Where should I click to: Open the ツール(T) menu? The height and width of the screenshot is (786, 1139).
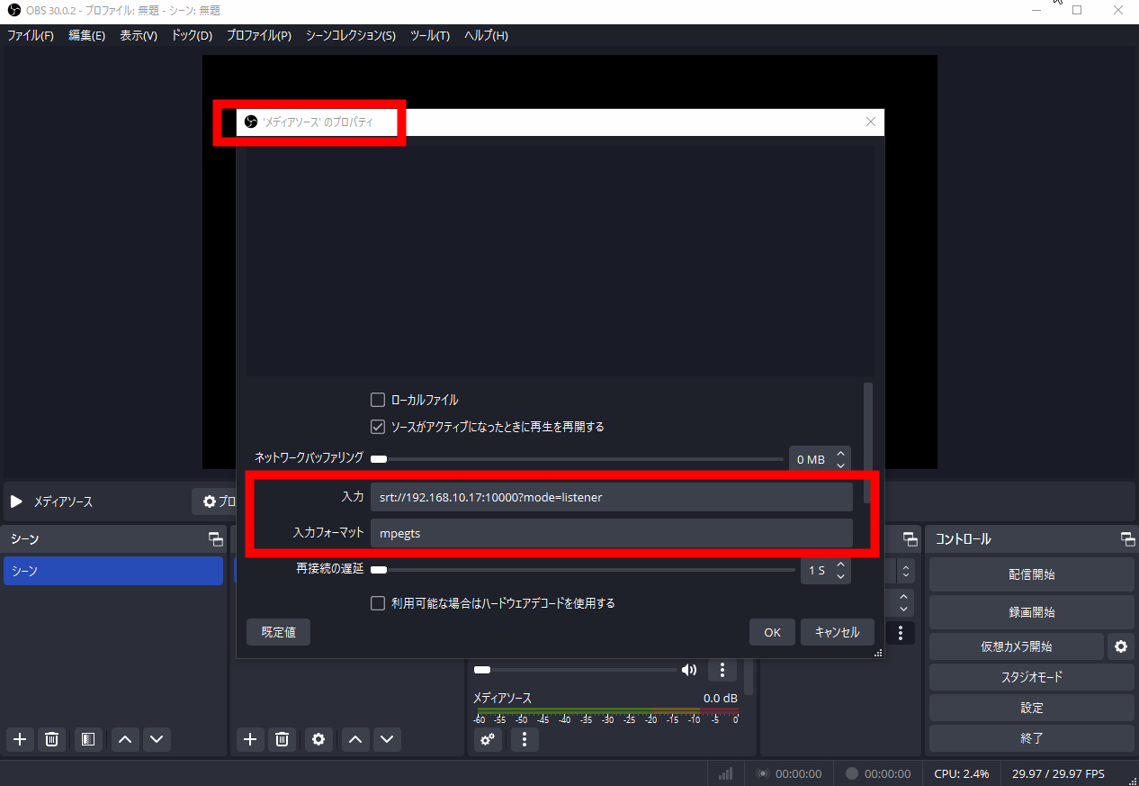pos(429,35)
